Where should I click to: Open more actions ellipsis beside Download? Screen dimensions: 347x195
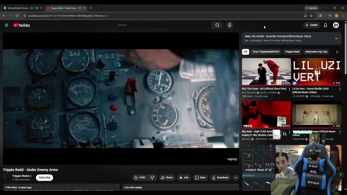click(236, 178)
